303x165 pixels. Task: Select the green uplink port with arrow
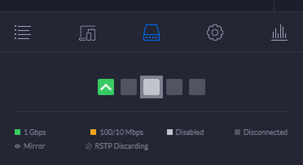pyautogui.click(x=106, y=87)
